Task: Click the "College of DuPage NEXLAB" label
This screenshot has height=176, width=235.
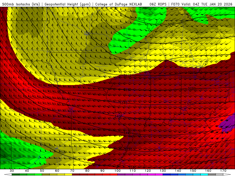Action: pos(119,4)
